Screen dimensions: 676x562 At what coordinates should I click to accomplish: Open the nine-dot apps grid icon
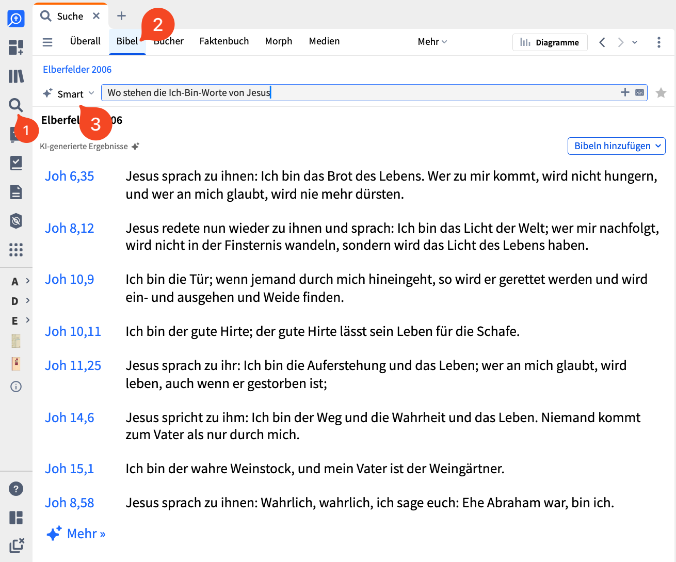tap(16, 250)
